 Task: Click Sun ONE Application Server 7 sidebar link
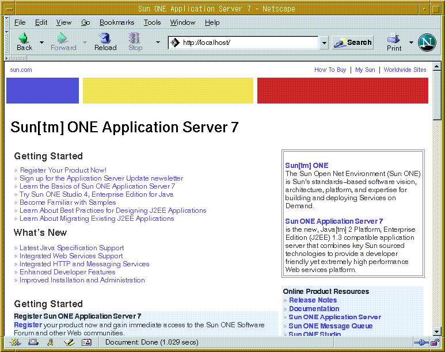pyautogui.click(x=334, y=221)
